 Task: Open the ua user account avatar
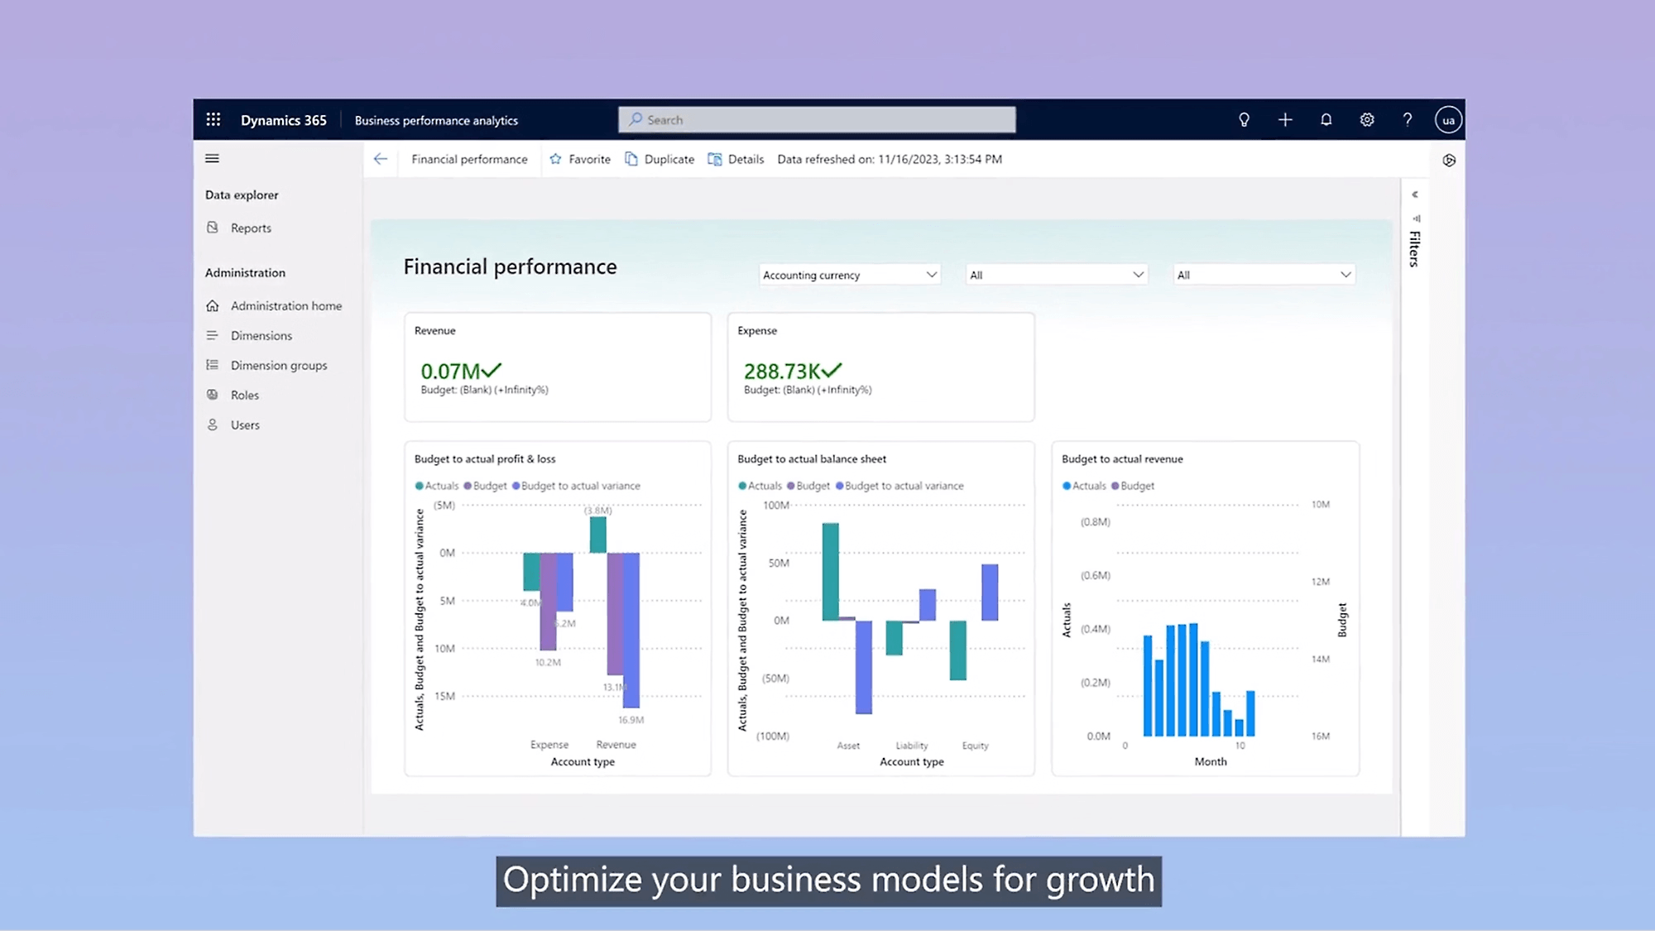pyautogui.click(x=1448, y=119)
